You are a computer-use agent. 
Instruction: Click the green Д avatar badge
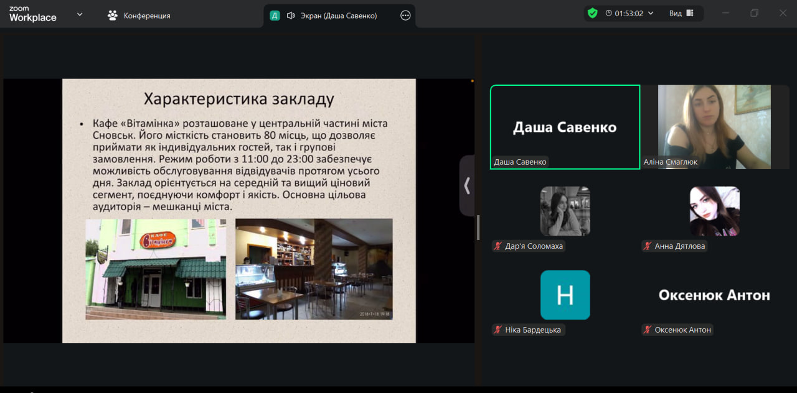tap(275, 16)
